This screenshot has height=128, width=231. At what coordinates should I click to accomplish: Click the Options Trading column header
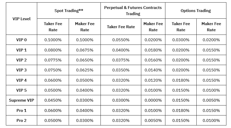click(x=196, y=11)
